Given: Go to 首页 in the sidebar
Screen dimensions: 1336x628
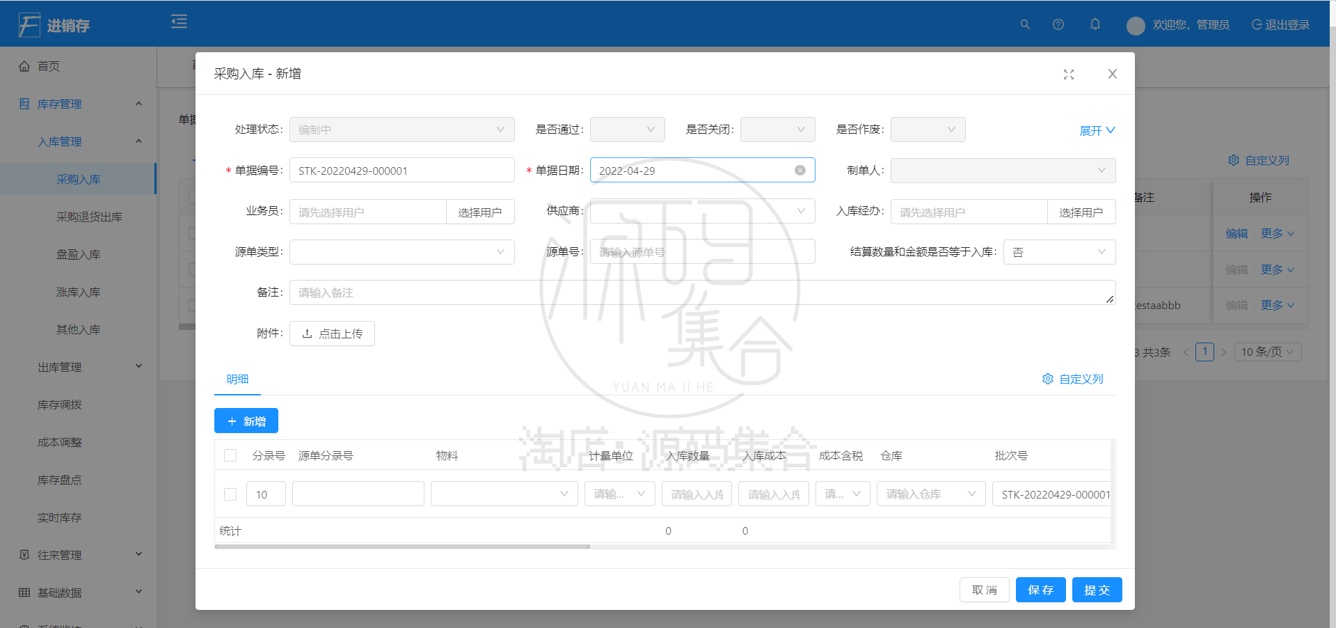Looking at the screenshot, I should point(49,66).
